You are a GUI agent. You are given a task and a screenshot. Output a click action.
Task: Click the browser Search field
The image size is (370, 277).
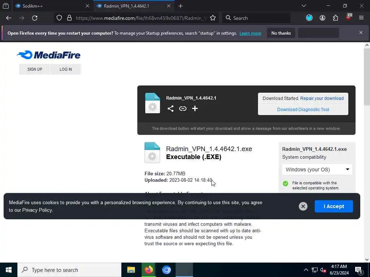256,18
